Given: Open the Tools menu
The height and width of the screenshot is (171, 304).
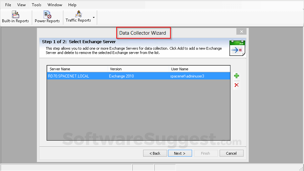Looking at the screenshot, I should point(36,5).
